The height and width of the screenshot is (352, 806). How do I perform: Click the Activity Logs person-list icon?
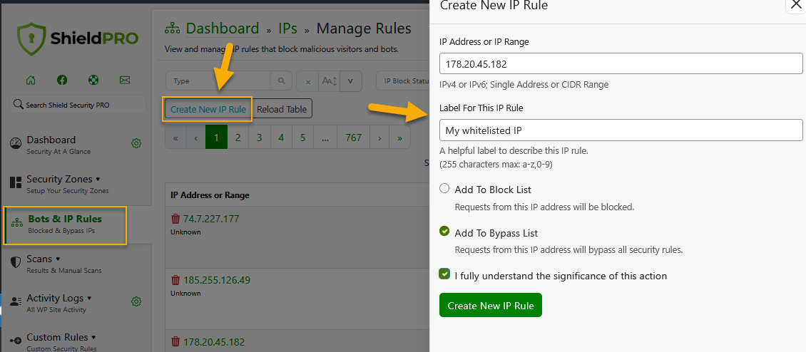point(16,301)
